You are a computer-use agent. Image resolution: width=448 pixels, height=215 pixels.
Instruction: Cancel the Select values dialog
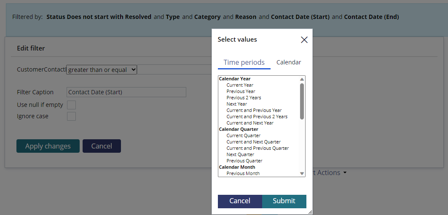click(x=240, y=201)
